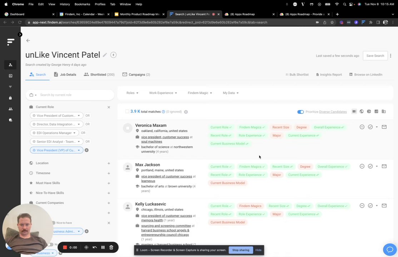Shortlist Max Jackson with the checkmark icon
Screen dimensions: 398x257
(370, 166)
